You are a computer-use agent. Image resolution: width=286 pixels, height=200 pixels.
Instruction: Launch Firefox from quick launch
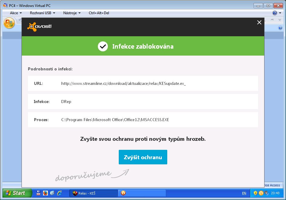click(x=45, y=193)
